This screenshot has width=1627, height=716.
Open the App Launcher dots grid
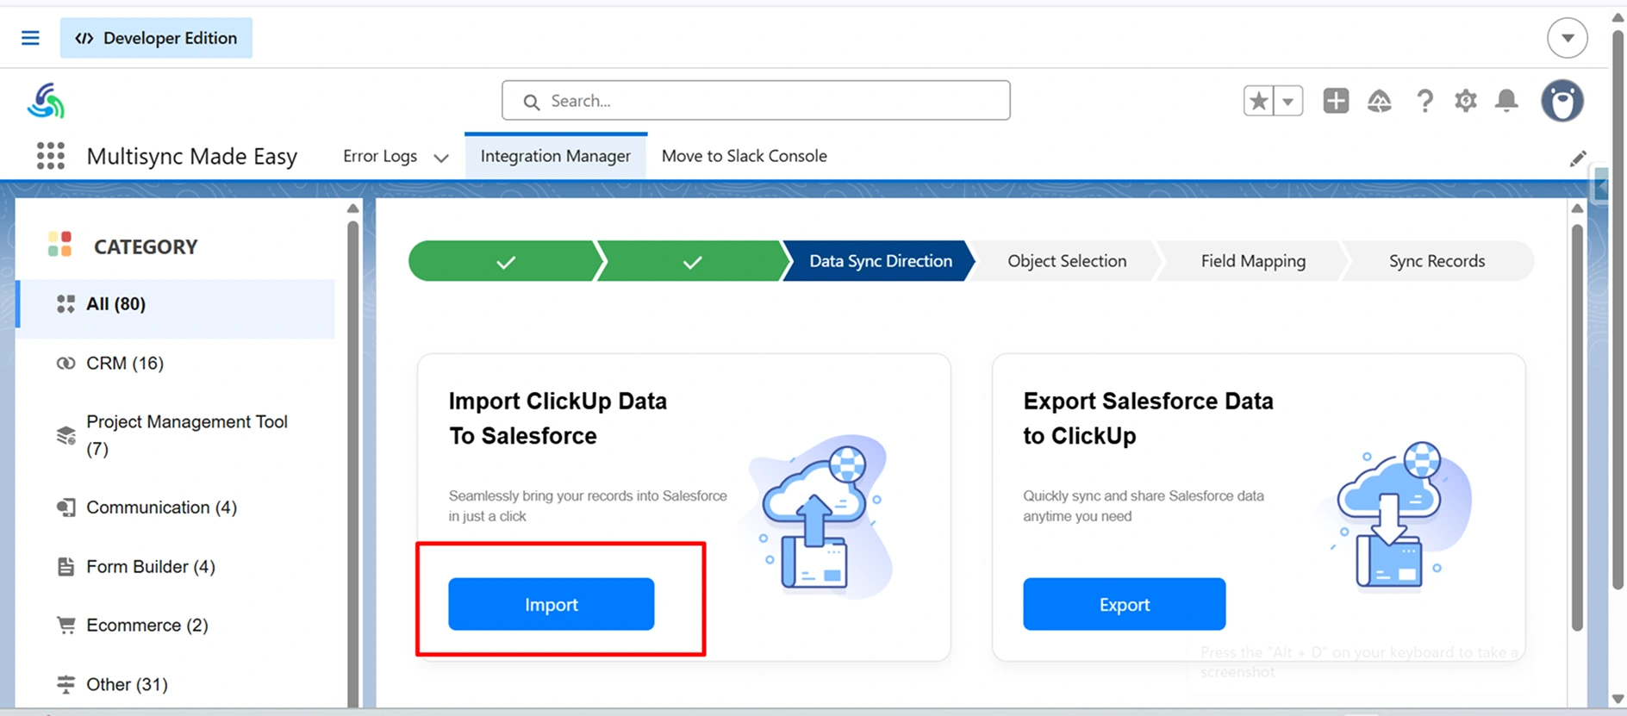point(51,156)
